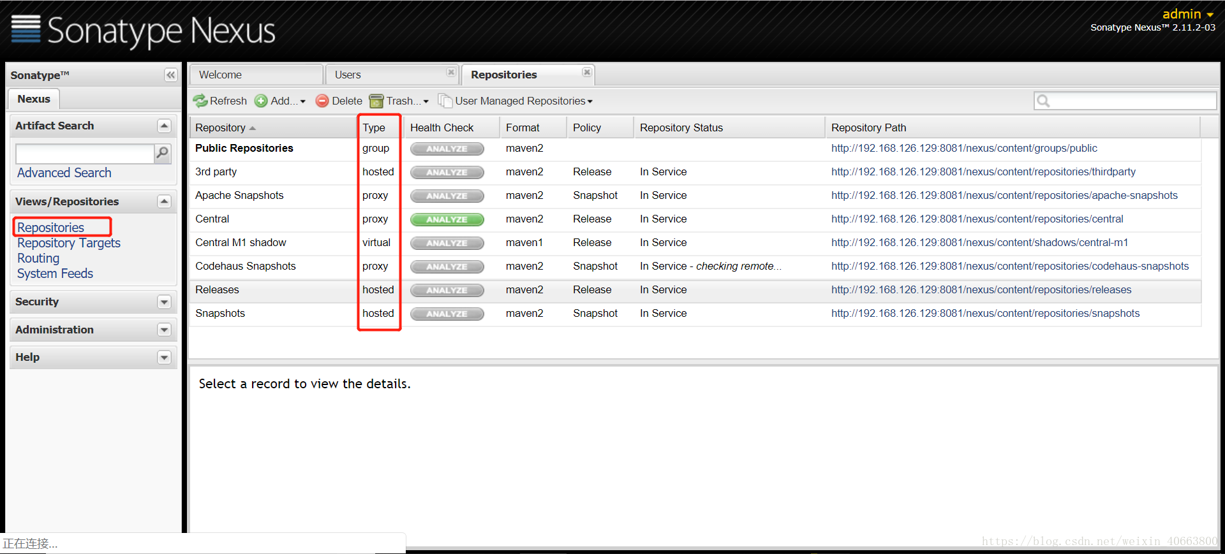Image resolution: width=1225 pixels, height=554 pixels.
Task: Click the repository filter search icon
Action: [1043, 101]
